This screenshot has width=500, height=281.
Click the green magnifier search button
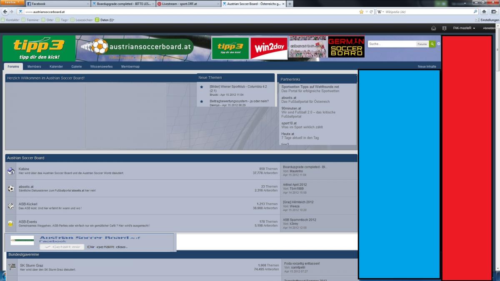click(432, 44)
